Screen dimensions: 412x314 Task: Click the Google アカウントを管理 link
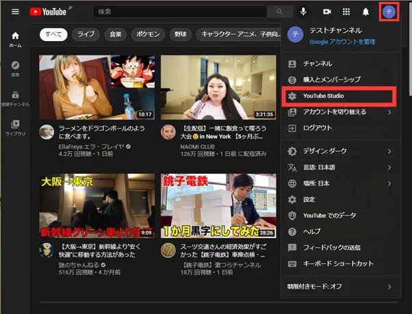coord(342,42)
